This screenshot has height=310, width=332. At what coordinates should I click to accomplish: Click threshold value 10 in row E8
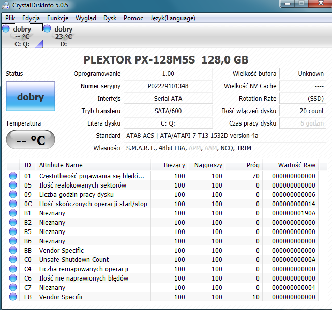[x=256, y=297]
